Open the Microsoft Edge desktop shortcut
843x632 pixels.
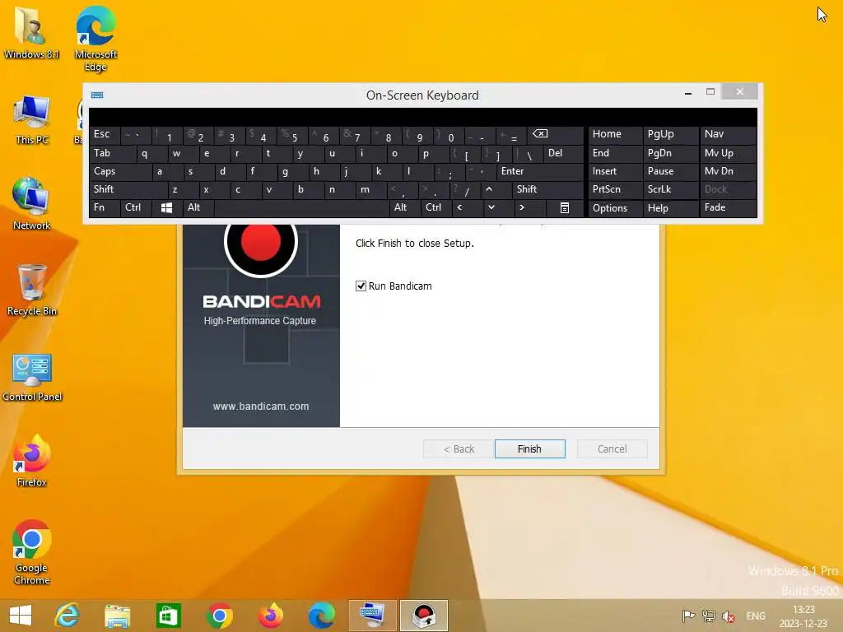pos(95,39)
